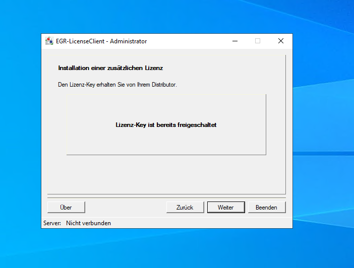Screen dimensions: 354x268
Task: Click the 'Server:' label in status bar
Action: point(52,223)
